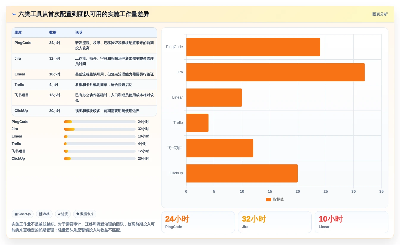The width and height of the screenshot is (400, 245).
Task: Click the 10小时 cell in the table
Action: pos(55,74)
